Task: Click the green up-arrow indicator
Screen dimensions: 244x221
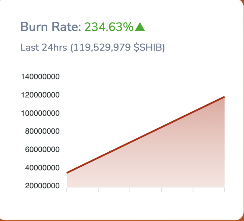Action: [140, 28]
